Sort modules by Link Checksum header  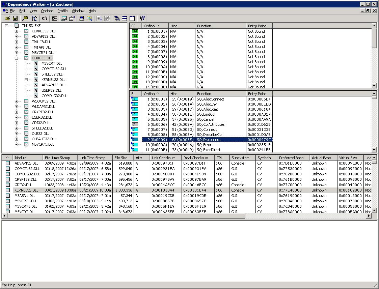pos(166,158)
